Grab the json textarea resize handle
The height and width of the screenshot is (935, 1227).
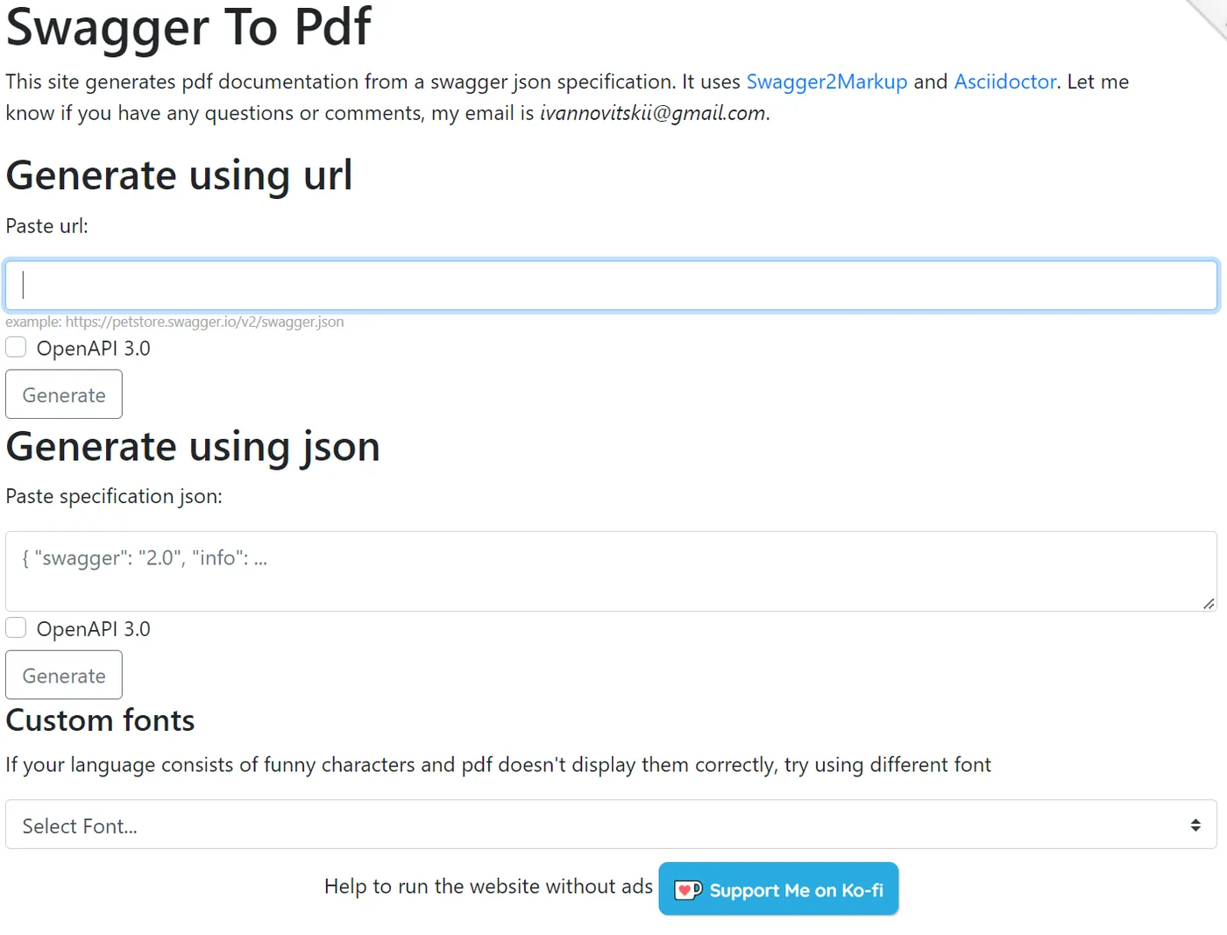tap(1209, 603)
